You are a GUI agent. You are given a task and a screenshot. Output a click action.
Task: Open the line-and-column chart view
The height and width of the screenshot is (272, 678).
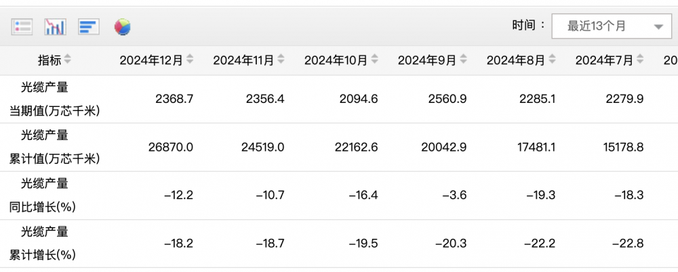click(x=55, y=27)
